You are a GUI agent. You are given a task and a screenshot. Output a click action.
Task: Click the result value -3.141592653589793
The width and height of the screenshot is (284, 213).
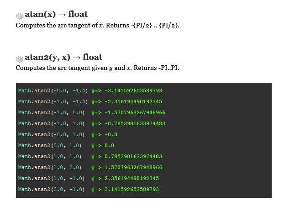coord(133,91)
